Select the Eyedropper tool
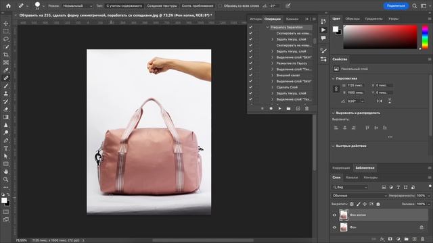The image size is (433, 243). pos(6,70)
